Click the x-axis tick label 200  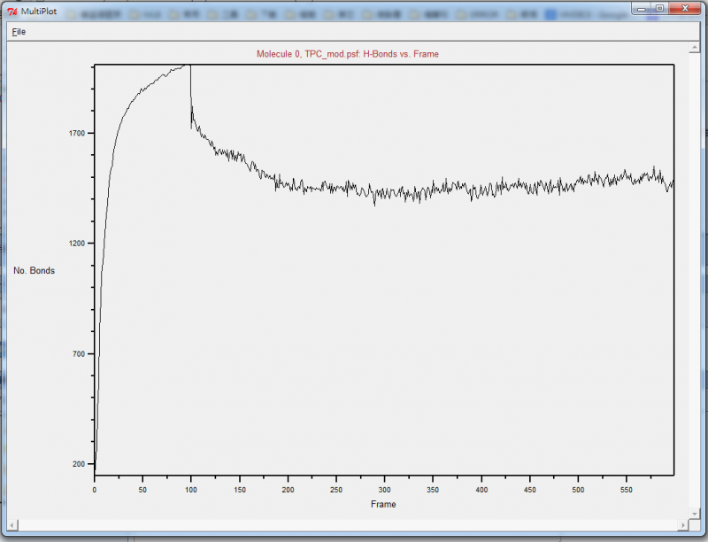tap(289, 490)
